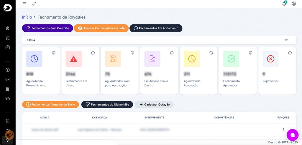Click Fechamentos Sem Contrato button

[x=47, y=28]
